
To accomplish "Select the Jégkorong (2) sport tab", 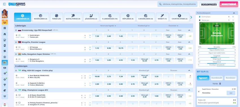I will click(x=91, y=17).
